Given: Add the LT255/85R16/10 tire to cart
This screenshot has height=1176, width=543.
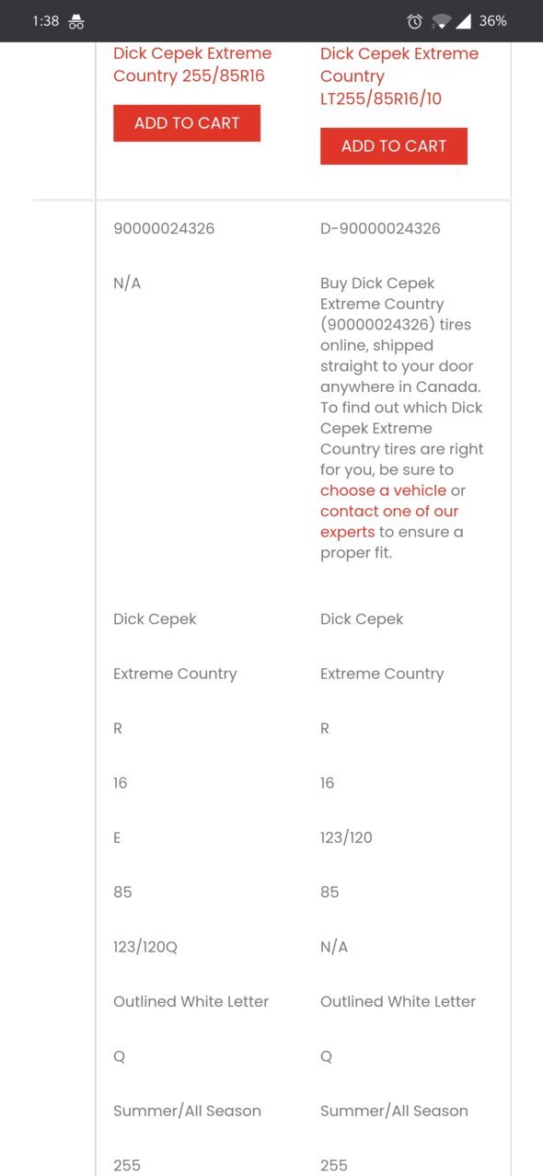Looking at the screenshot, I should [394, 146].
